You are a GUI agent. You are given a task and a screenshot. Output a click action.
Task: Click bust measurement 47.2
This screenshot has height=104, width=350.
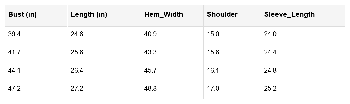click(14, 89)
